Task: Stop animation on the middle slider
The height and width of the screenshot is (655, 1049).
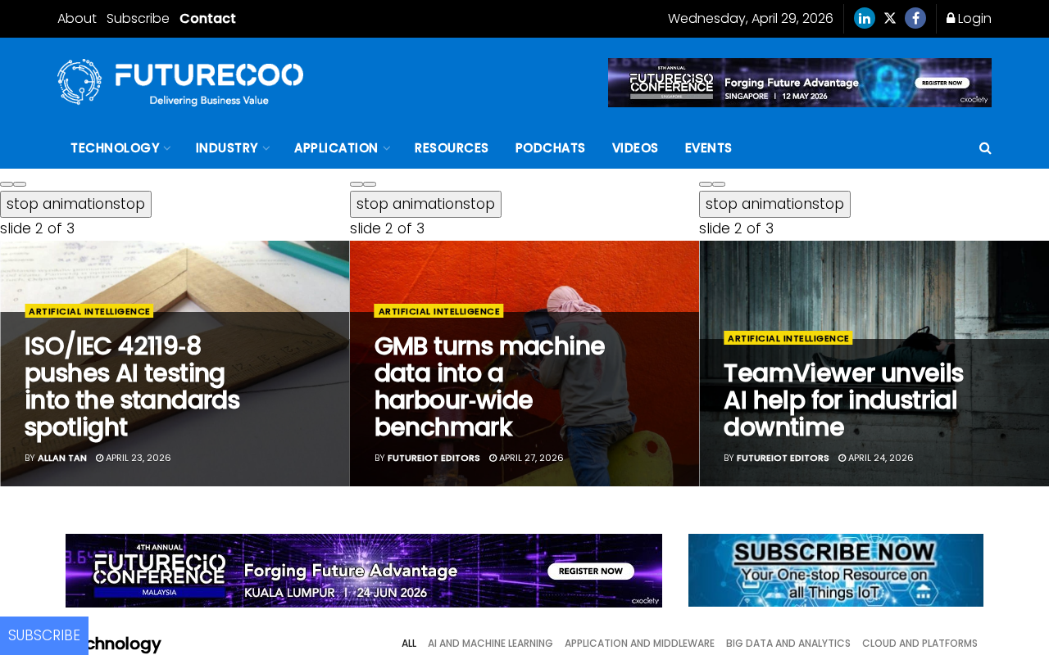Action: pyautogui.click(x=425, y=204)
